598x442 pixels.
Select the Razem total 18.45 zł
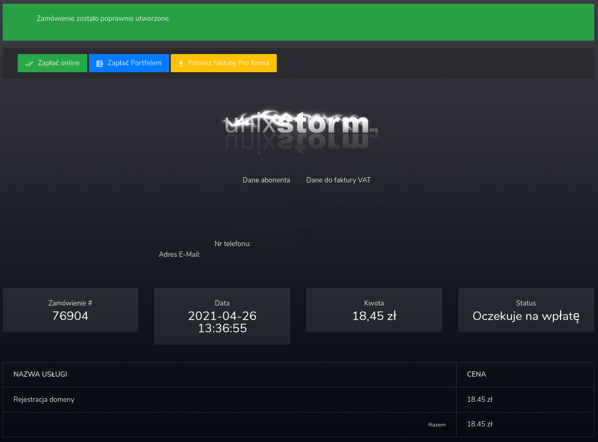click(x=480, y=424)
